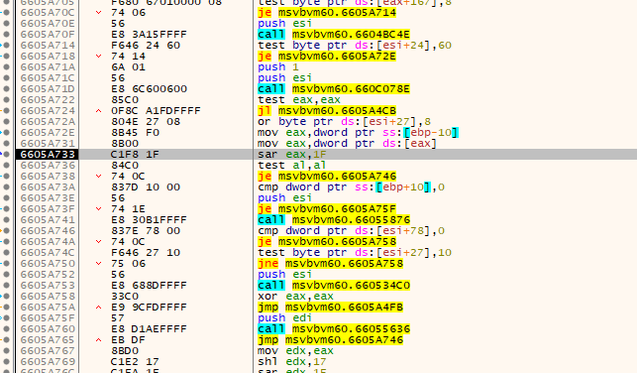Select address 6605A72E in the address column

[48, 133]
